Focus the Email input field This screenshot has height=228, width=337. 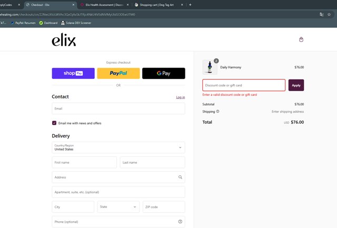click(x=118, y=108)
